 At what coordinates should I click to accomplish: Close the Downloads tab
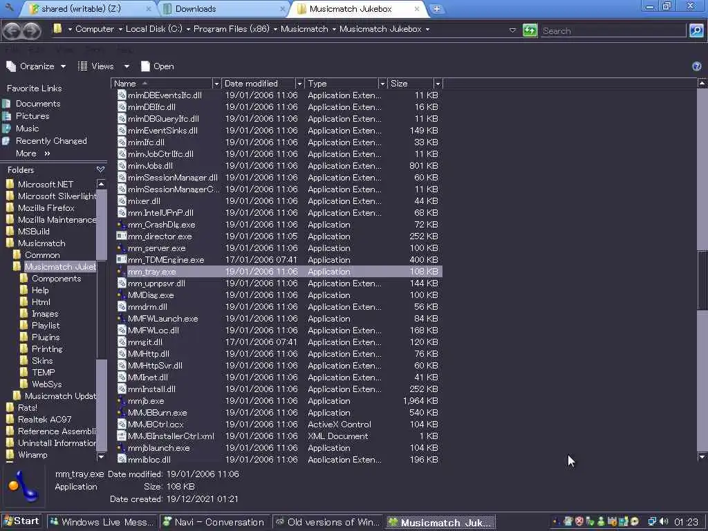[x=283, y=8]
